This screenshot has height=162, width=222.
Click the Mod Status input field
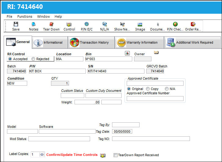point(59,139)
